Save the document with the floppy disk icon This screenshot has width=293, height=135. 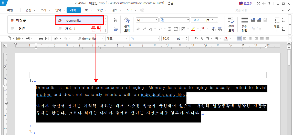[x=28, y=39]
